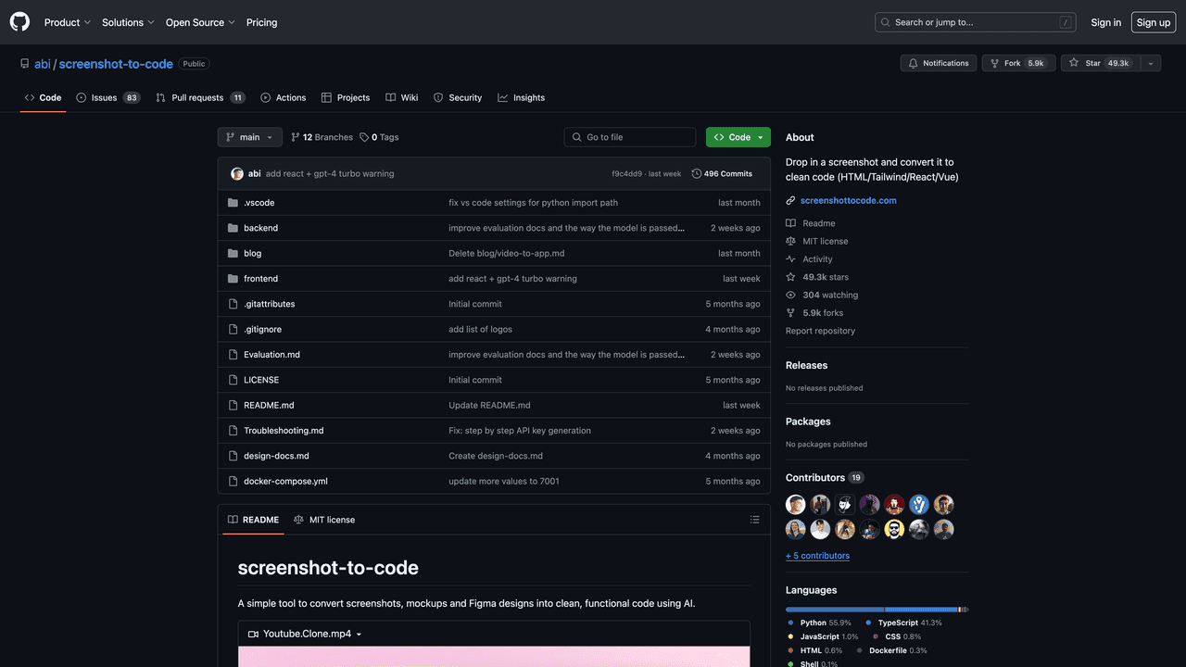1186x667 pixels.
Task: Click the .gitattributes file icon
Action: [233, 304]
